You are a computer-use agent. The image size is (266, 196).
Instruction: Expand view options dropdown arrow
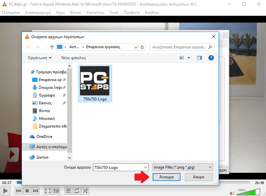click(189, 58)
